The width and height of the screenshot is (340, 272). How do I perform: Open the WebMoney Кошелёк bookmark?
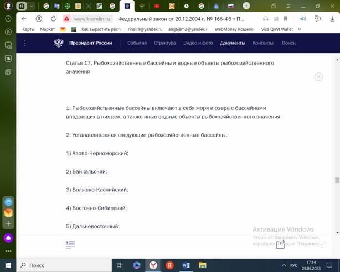(235, 29)
